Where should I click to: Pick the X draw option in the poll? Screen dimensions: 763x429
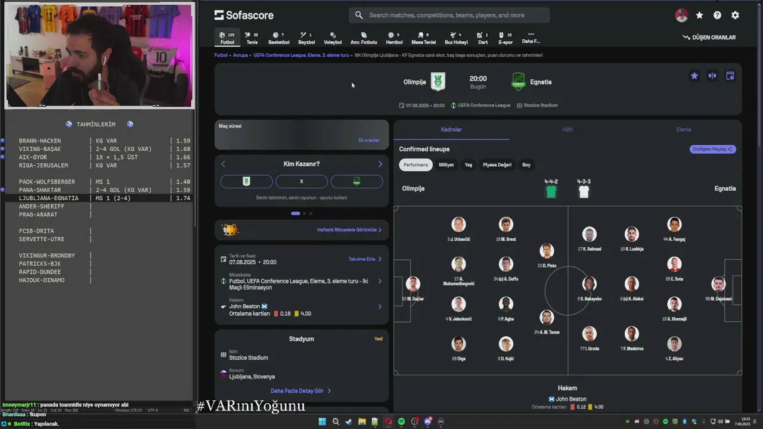[302, 181]
